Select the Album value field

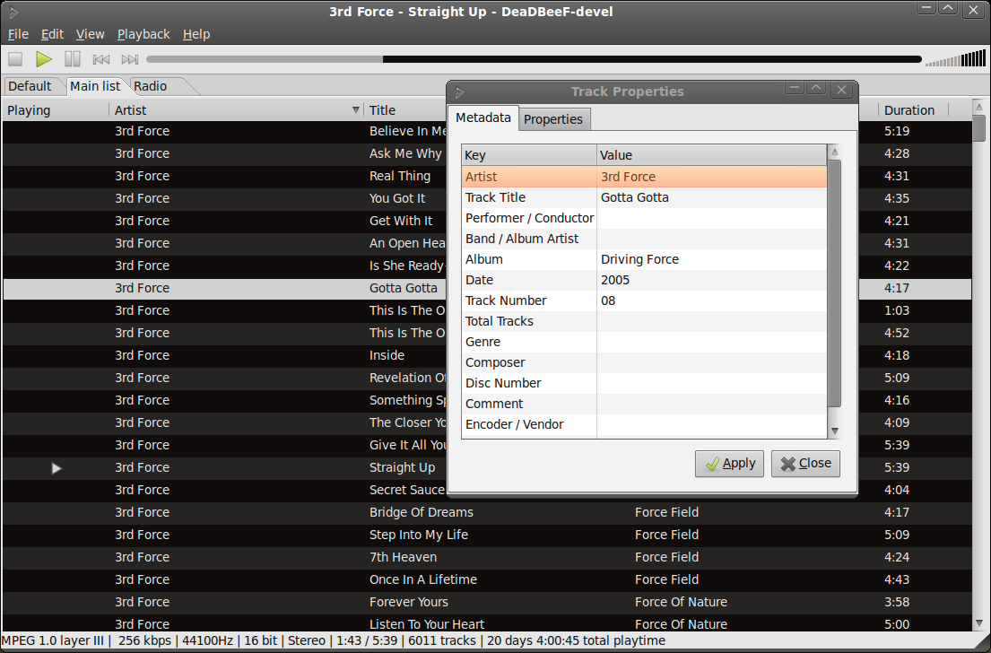(x=711, y=259)
